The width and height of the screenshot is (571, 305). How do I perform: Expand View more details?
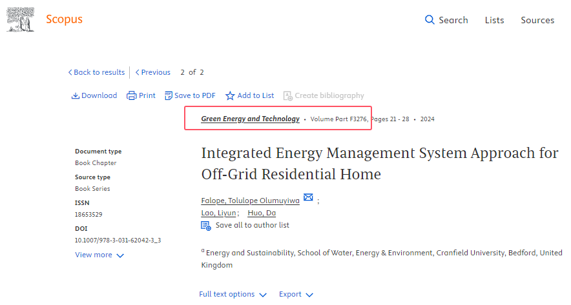point(99,255)
